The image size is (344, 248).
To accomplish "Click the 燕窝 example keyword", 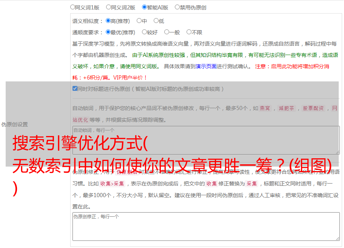I will point(265,108).
